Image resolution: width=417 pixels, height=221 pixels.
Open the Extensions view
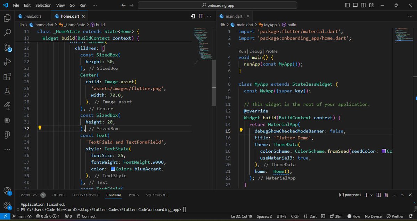[7, 77]
